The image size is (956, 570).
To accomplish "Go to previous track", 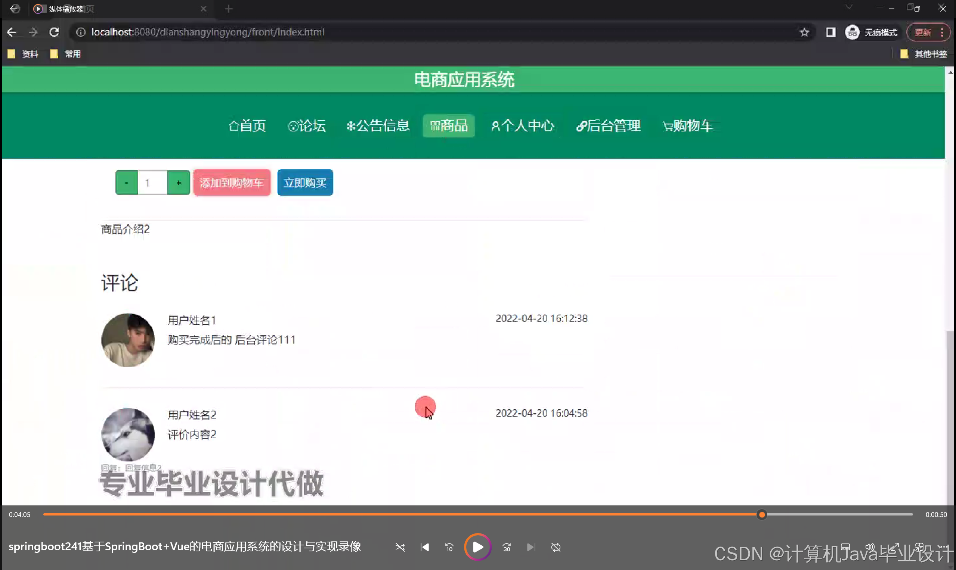I will (425, 547).
